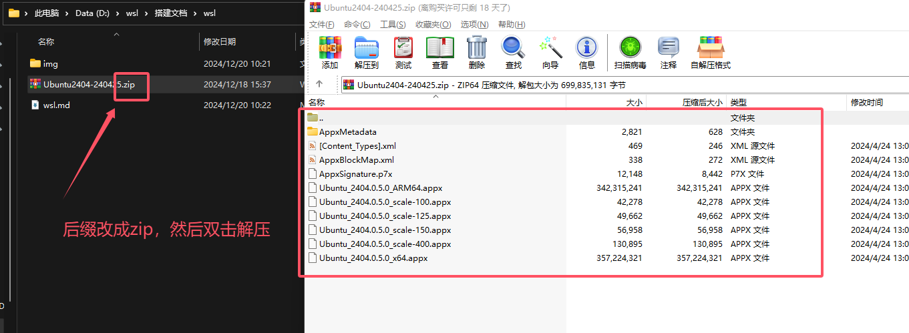Image resolution: width=909 pixels, height=333 pixels.
Task: Click the AppxSignature.p7x file icon
Action: (313, 174)
